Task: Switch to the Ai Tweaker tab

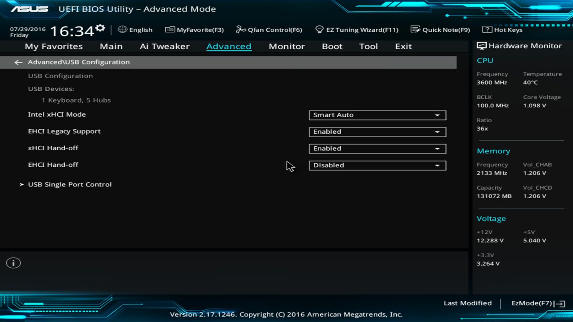Action: (x=164, y=46)
